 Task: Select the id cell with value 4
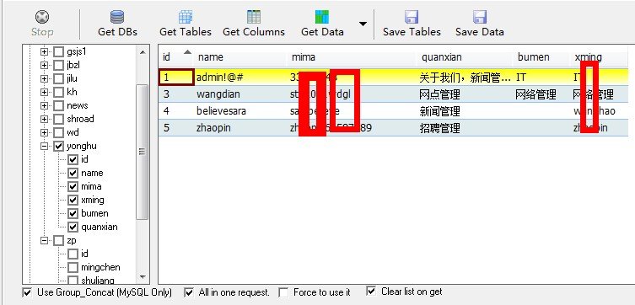[175, 111]
